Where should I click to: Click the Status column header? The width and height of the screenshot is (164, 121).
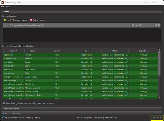115,51
